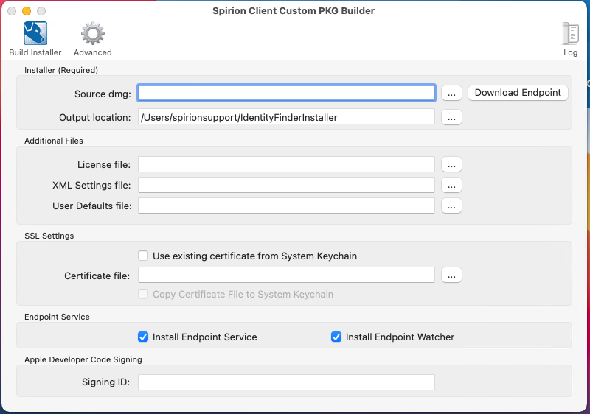Image resolution: width=590 pixels, height=414 pixels.
Task: Focus the Source dmg text field
Action: click(x=286, y=93)
